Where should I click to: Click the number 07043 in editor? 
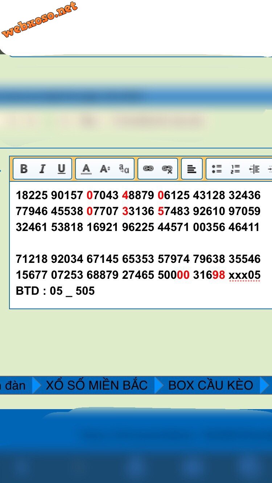click(x=103, y=196)
